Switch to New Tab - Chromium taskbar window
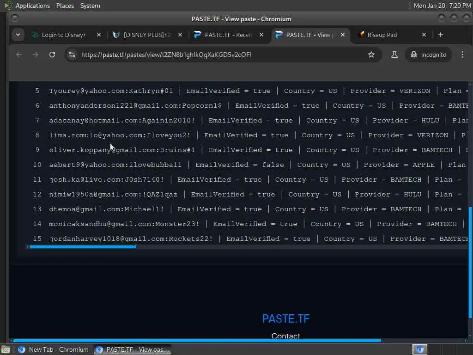The height and width of the screenshot is (355, 473). (x=54, y=349)
